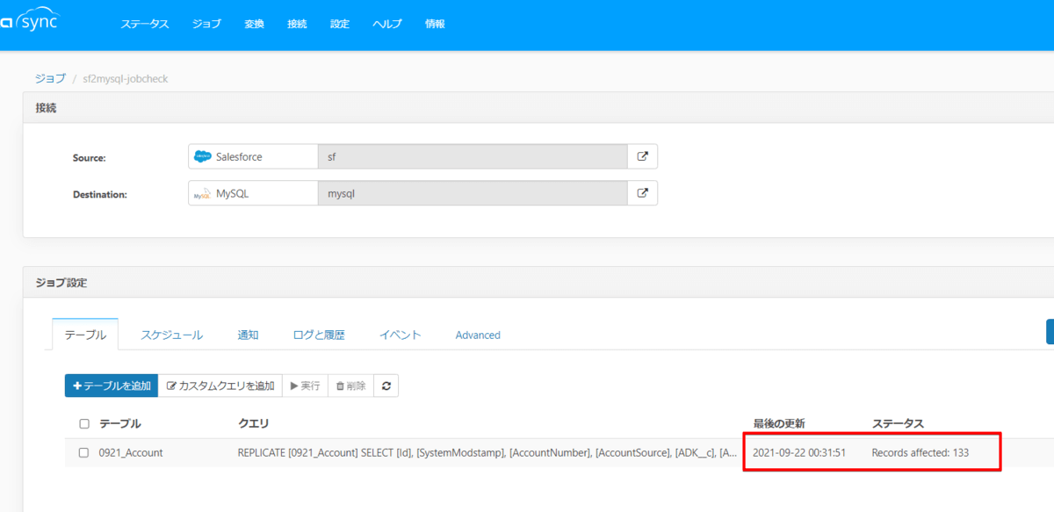Switch to the ログと履歴 tab
The width and height of the screenshot is (1054, 512).
tap(319, 335)
